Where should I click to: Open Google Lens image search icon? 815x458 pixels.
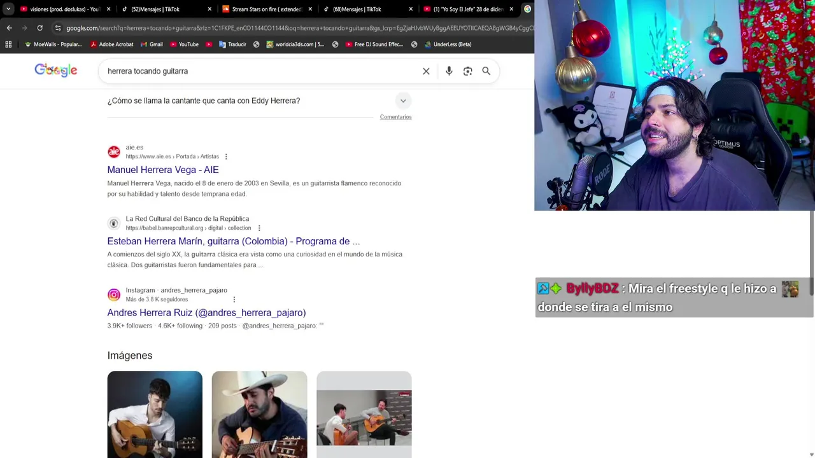(468, 71)
